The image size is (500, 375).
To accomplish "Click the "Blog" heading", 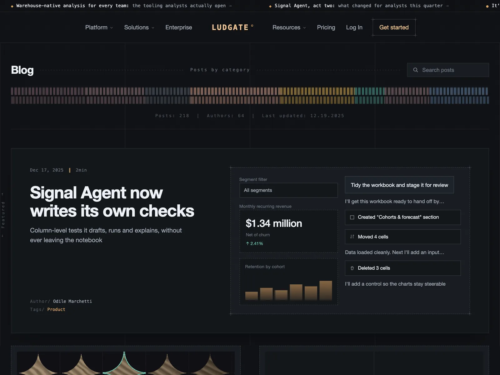I will (x=22, y=70).
